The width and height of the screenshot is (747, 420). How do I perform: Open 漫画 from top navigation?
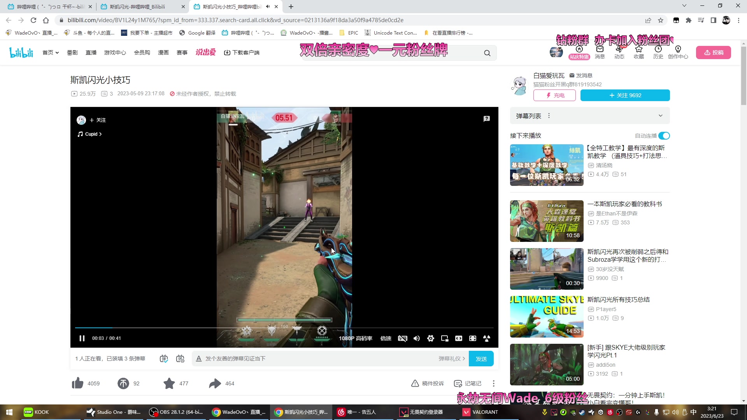(163, 52)
